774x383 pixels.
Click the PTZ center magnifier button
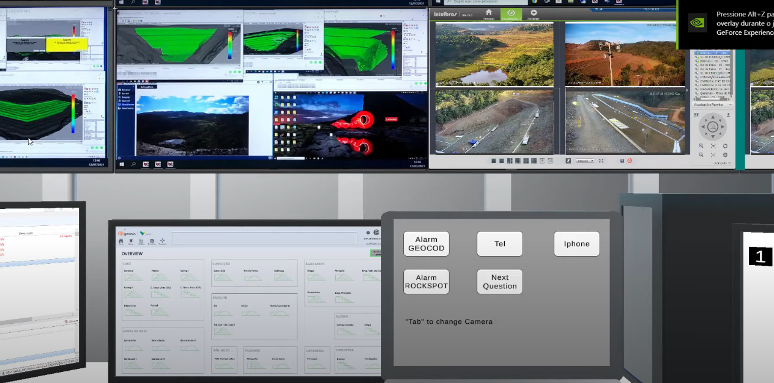coord(713,127)
